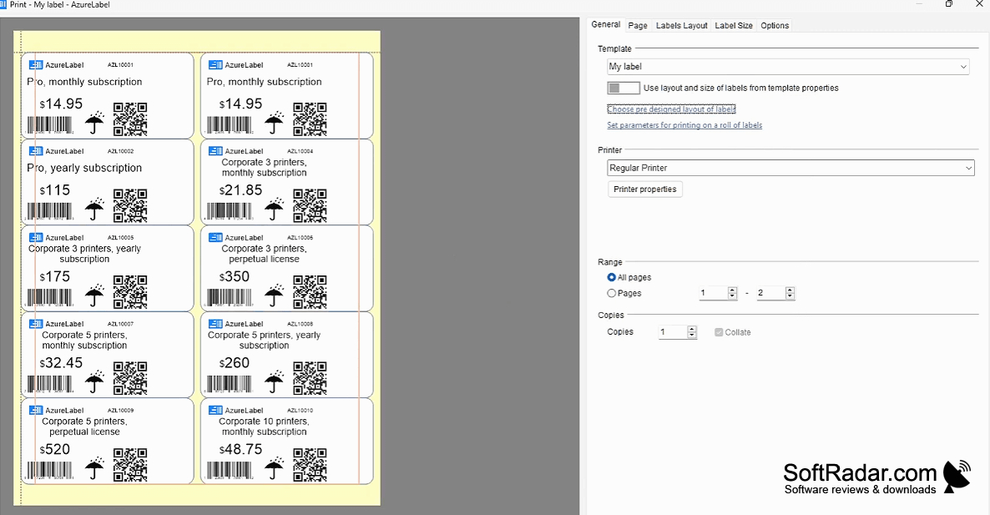This screenshot has width=990, height=515.
Task: Select the Pages range radio button
Action: click(x=611, y=293)
